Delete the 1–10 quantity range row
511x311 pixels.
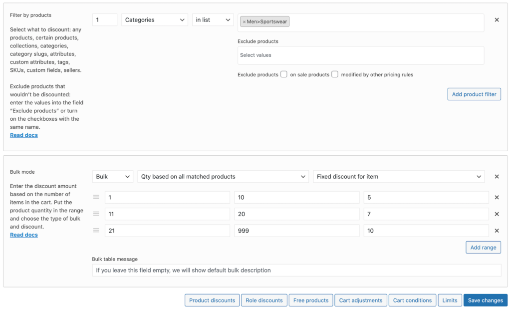point(497,197)
